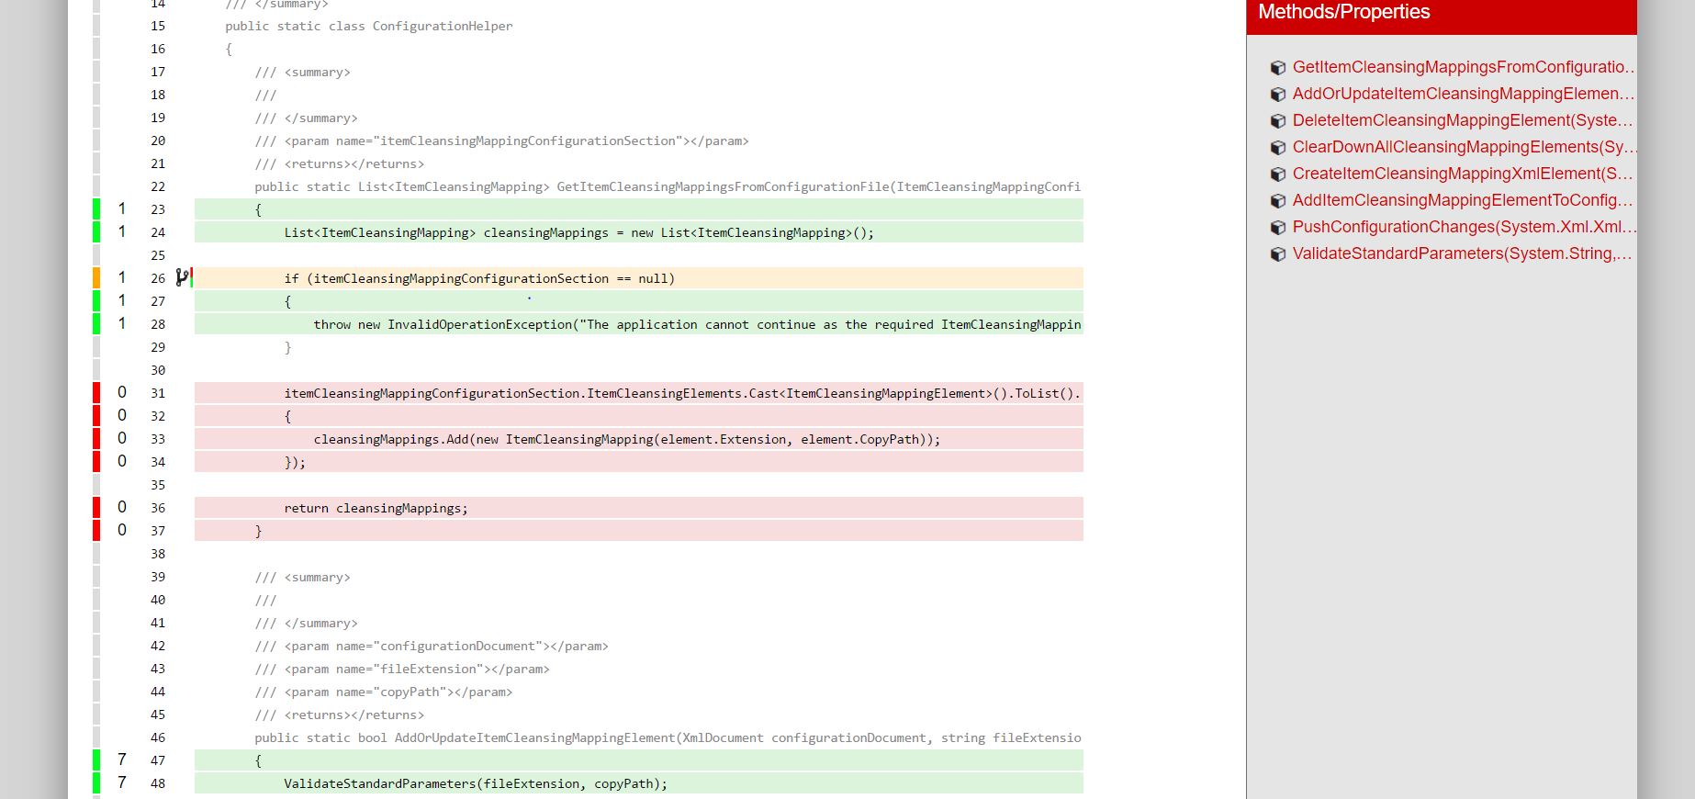Click the cube icon beside AddOrUpdateItemCleansingMappingElemen link
This screenshot has width=1695, height=799.
[1277, 95]
